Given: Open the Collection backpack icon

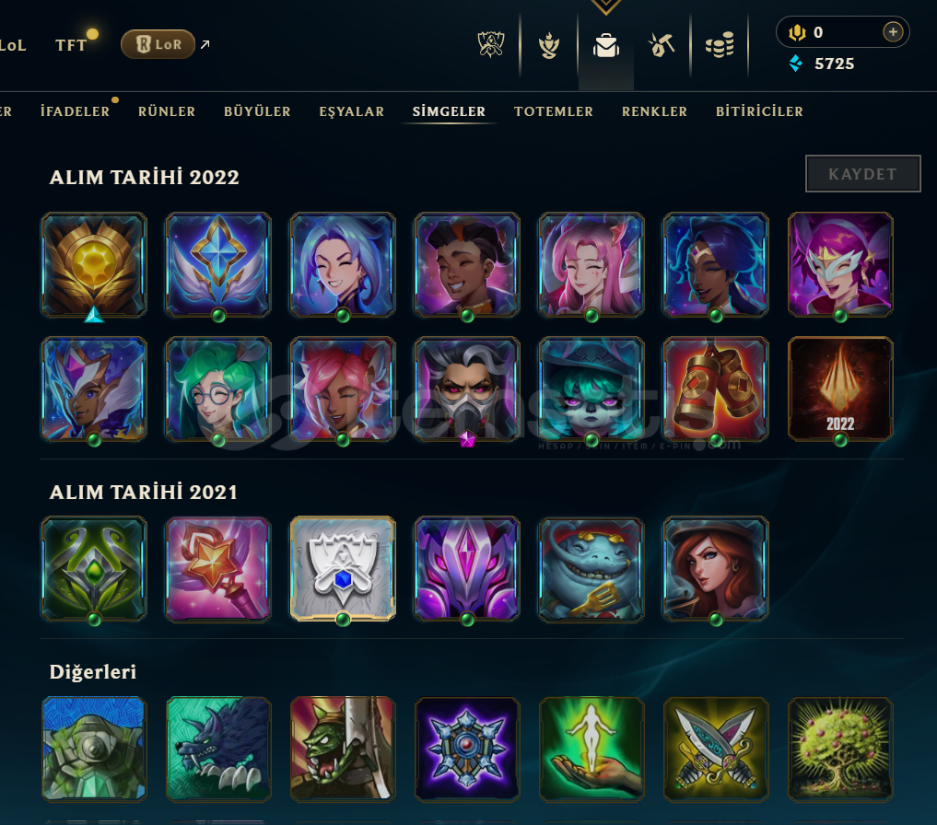Looking at the screenshot, I should 606,45.
